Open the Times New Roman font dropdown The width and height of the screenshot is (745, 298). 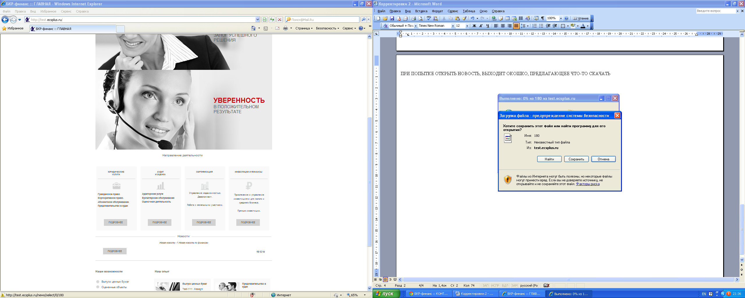(453, 26)
